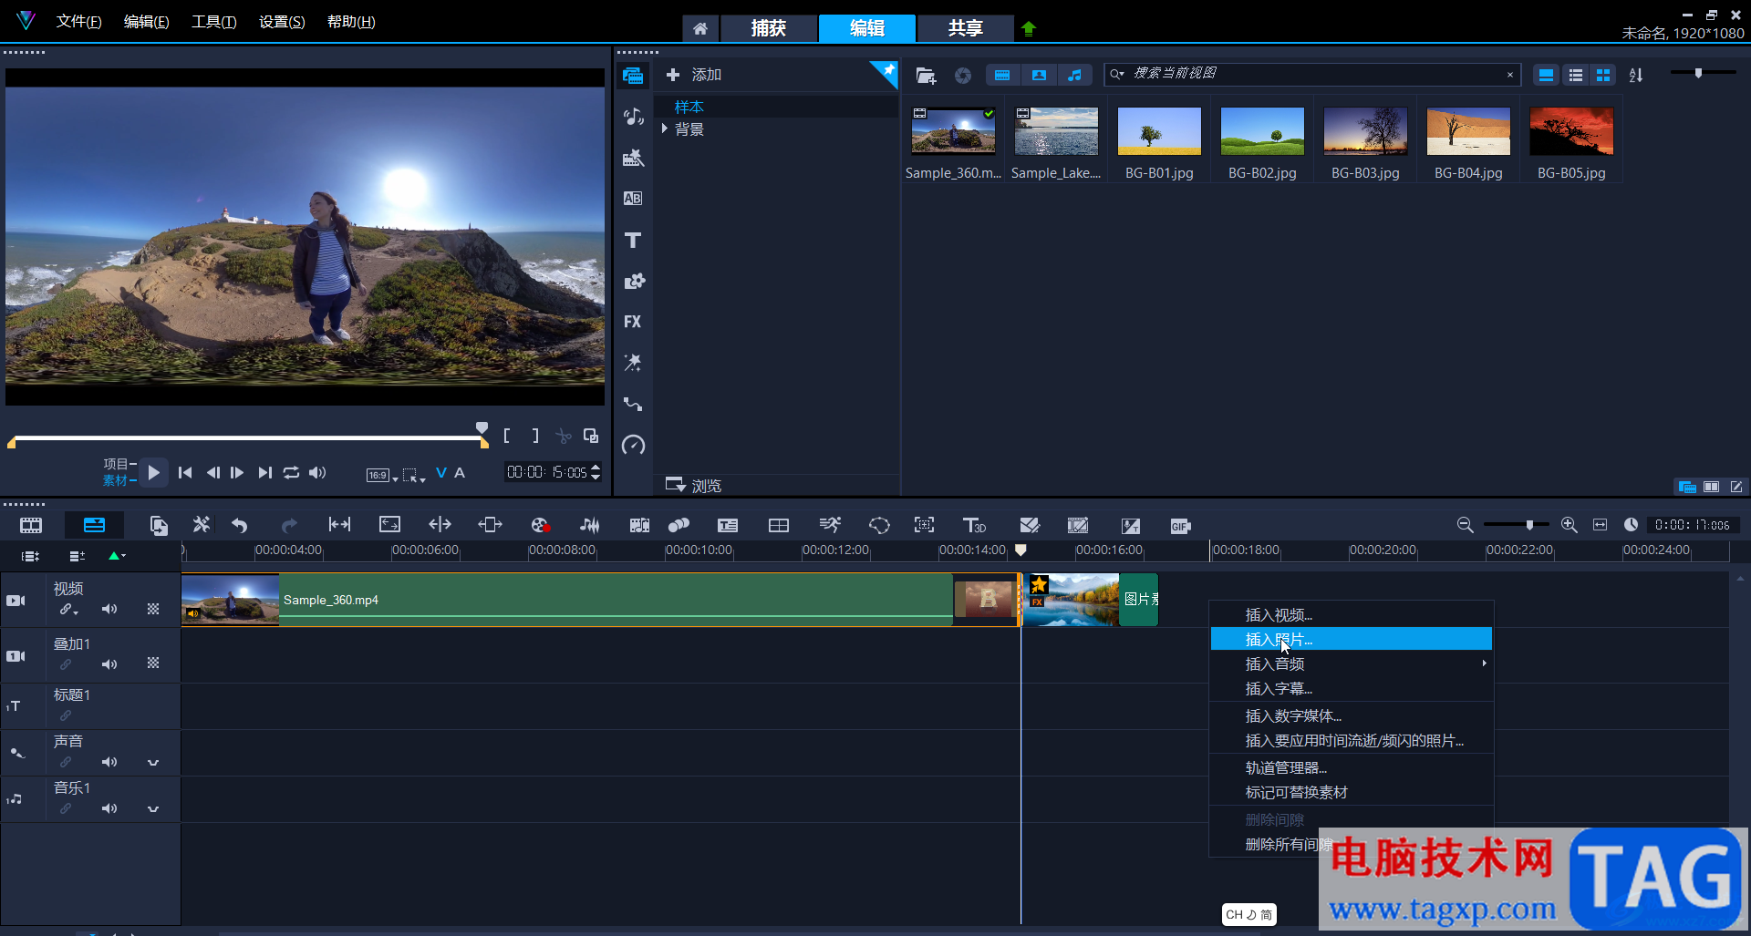
Task: Toggle photo files visibility in library
Action: coord(1039,76)
